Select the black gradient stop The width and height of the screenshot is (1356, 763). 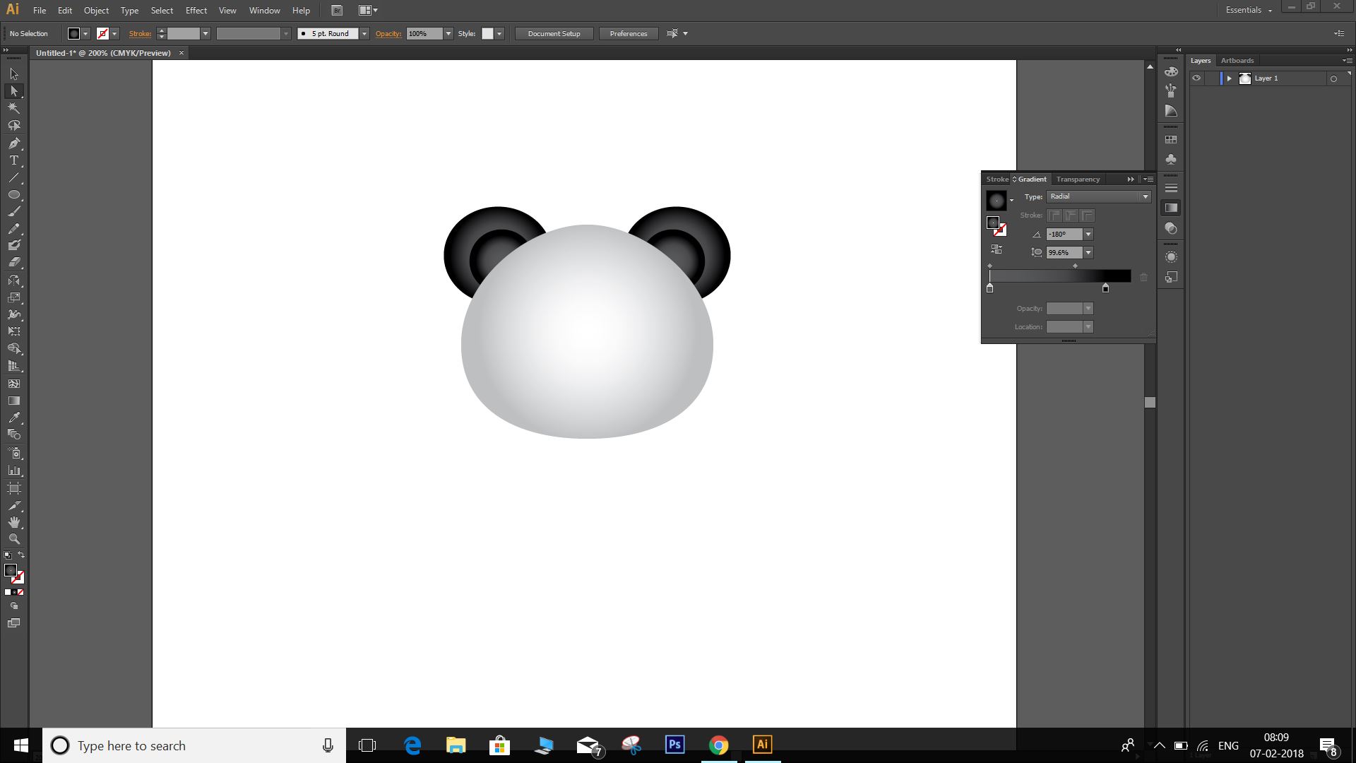click(x=1105, y=288)
